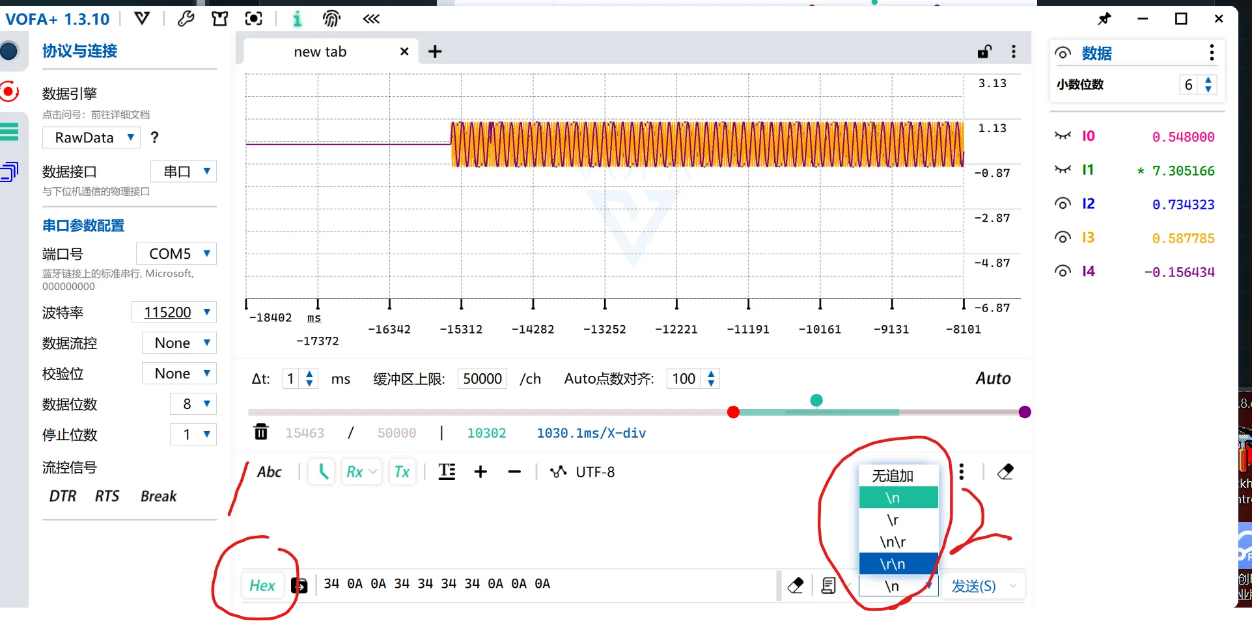Toggle visibility of channel I1

1063,170
